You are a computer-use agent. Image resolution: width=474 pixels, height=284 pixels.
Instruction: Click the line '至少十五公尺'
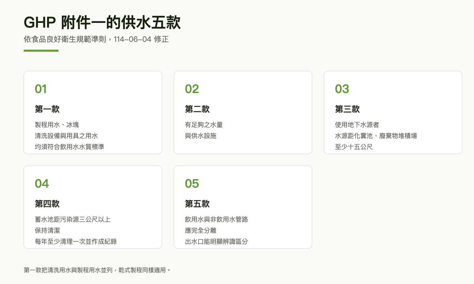click(x=354, y=147)
